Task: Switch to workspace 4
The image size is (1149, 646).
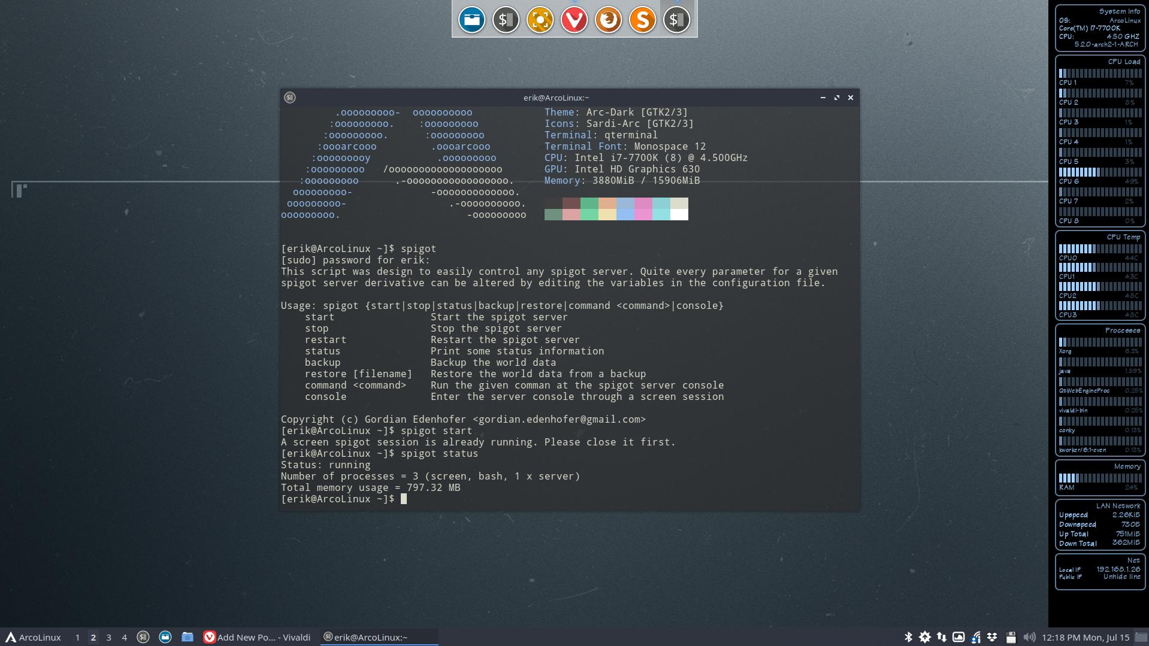Action: coord(124,637)
